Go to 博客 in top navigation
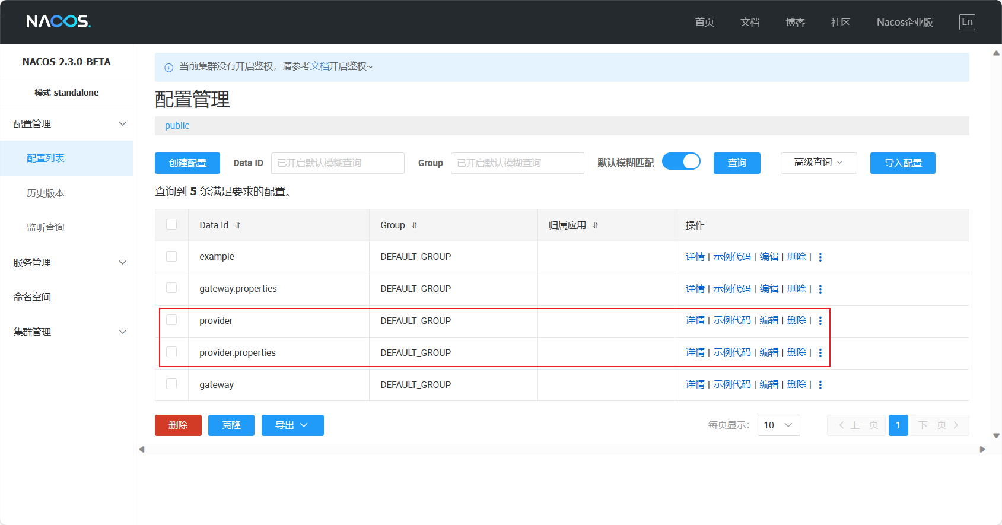 pos(795,23)
